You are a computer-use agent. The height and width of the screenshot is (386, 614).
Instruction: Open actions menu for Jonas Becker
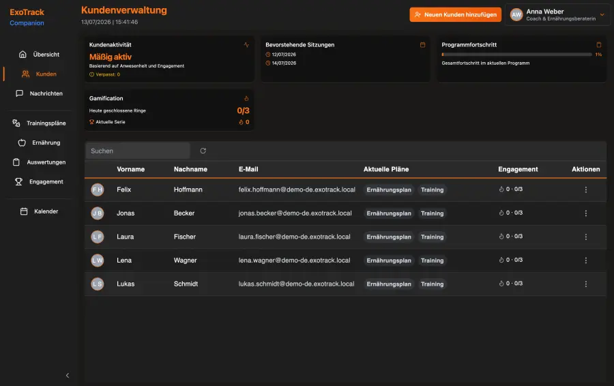click(586, 213)
